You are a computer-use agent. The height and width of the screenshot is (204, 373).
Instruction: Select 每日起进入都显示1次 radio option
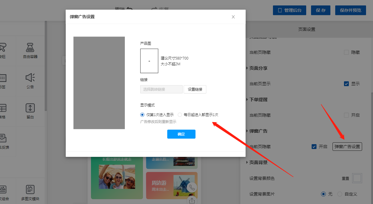coord(180,115)
